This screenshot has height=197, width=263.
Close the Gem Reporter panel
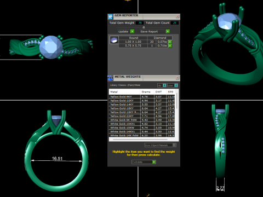178,16
